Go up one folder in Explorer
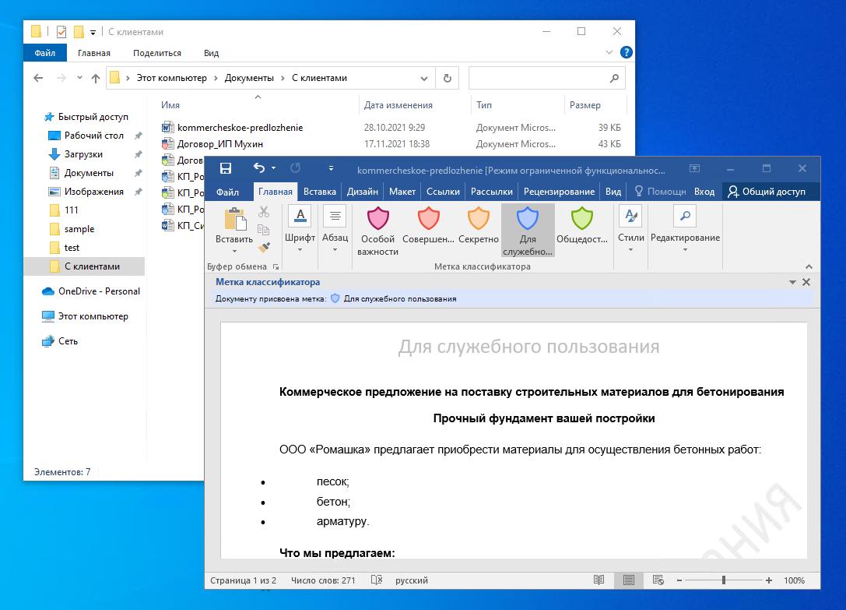The height and width of the screenshot is (610, 846). point(96,78)
